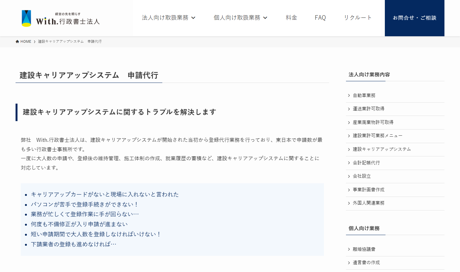The image size is (460, 272).
Task: Open the 法人向け取扱業務 dropdown
Action: (169, 18)
